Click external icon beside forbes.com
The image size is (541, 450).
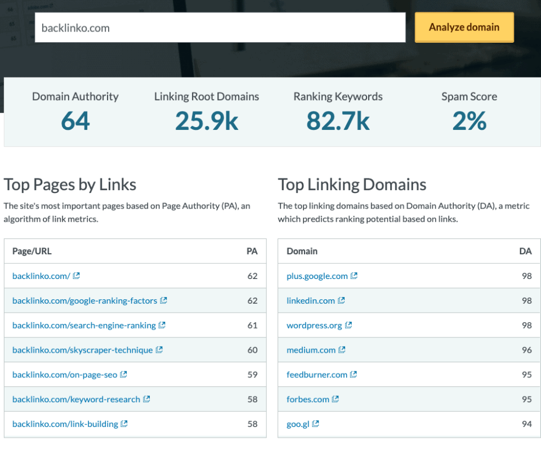336,399
